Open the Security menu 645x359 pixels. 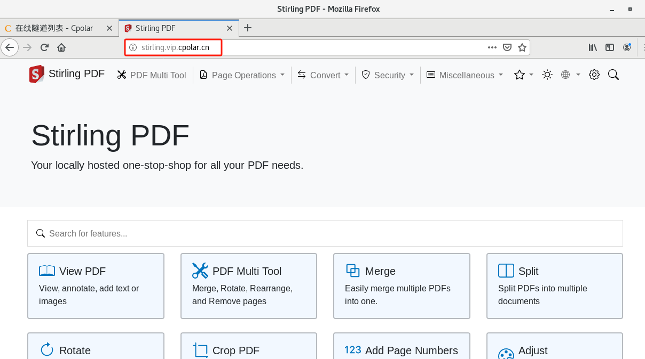(388, 75)
